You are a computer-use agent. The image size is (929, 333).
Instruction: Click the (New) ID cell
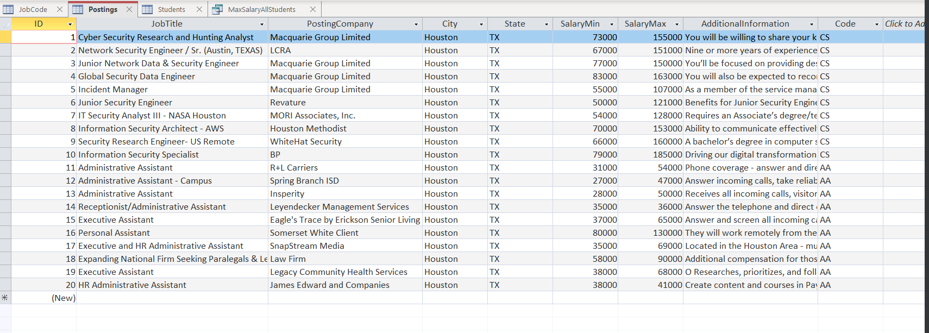[x=44, y=298]
